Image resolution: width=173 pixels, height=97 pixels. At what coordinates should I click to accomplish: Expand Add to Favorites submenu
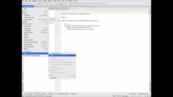pos(35,40)
